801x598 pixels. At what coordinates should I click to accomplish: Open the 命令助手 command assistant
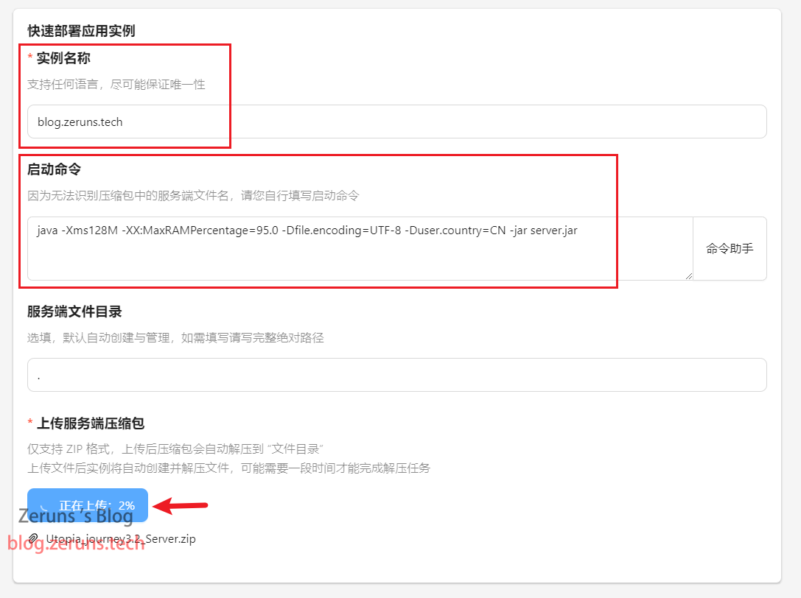pos(730,249)
